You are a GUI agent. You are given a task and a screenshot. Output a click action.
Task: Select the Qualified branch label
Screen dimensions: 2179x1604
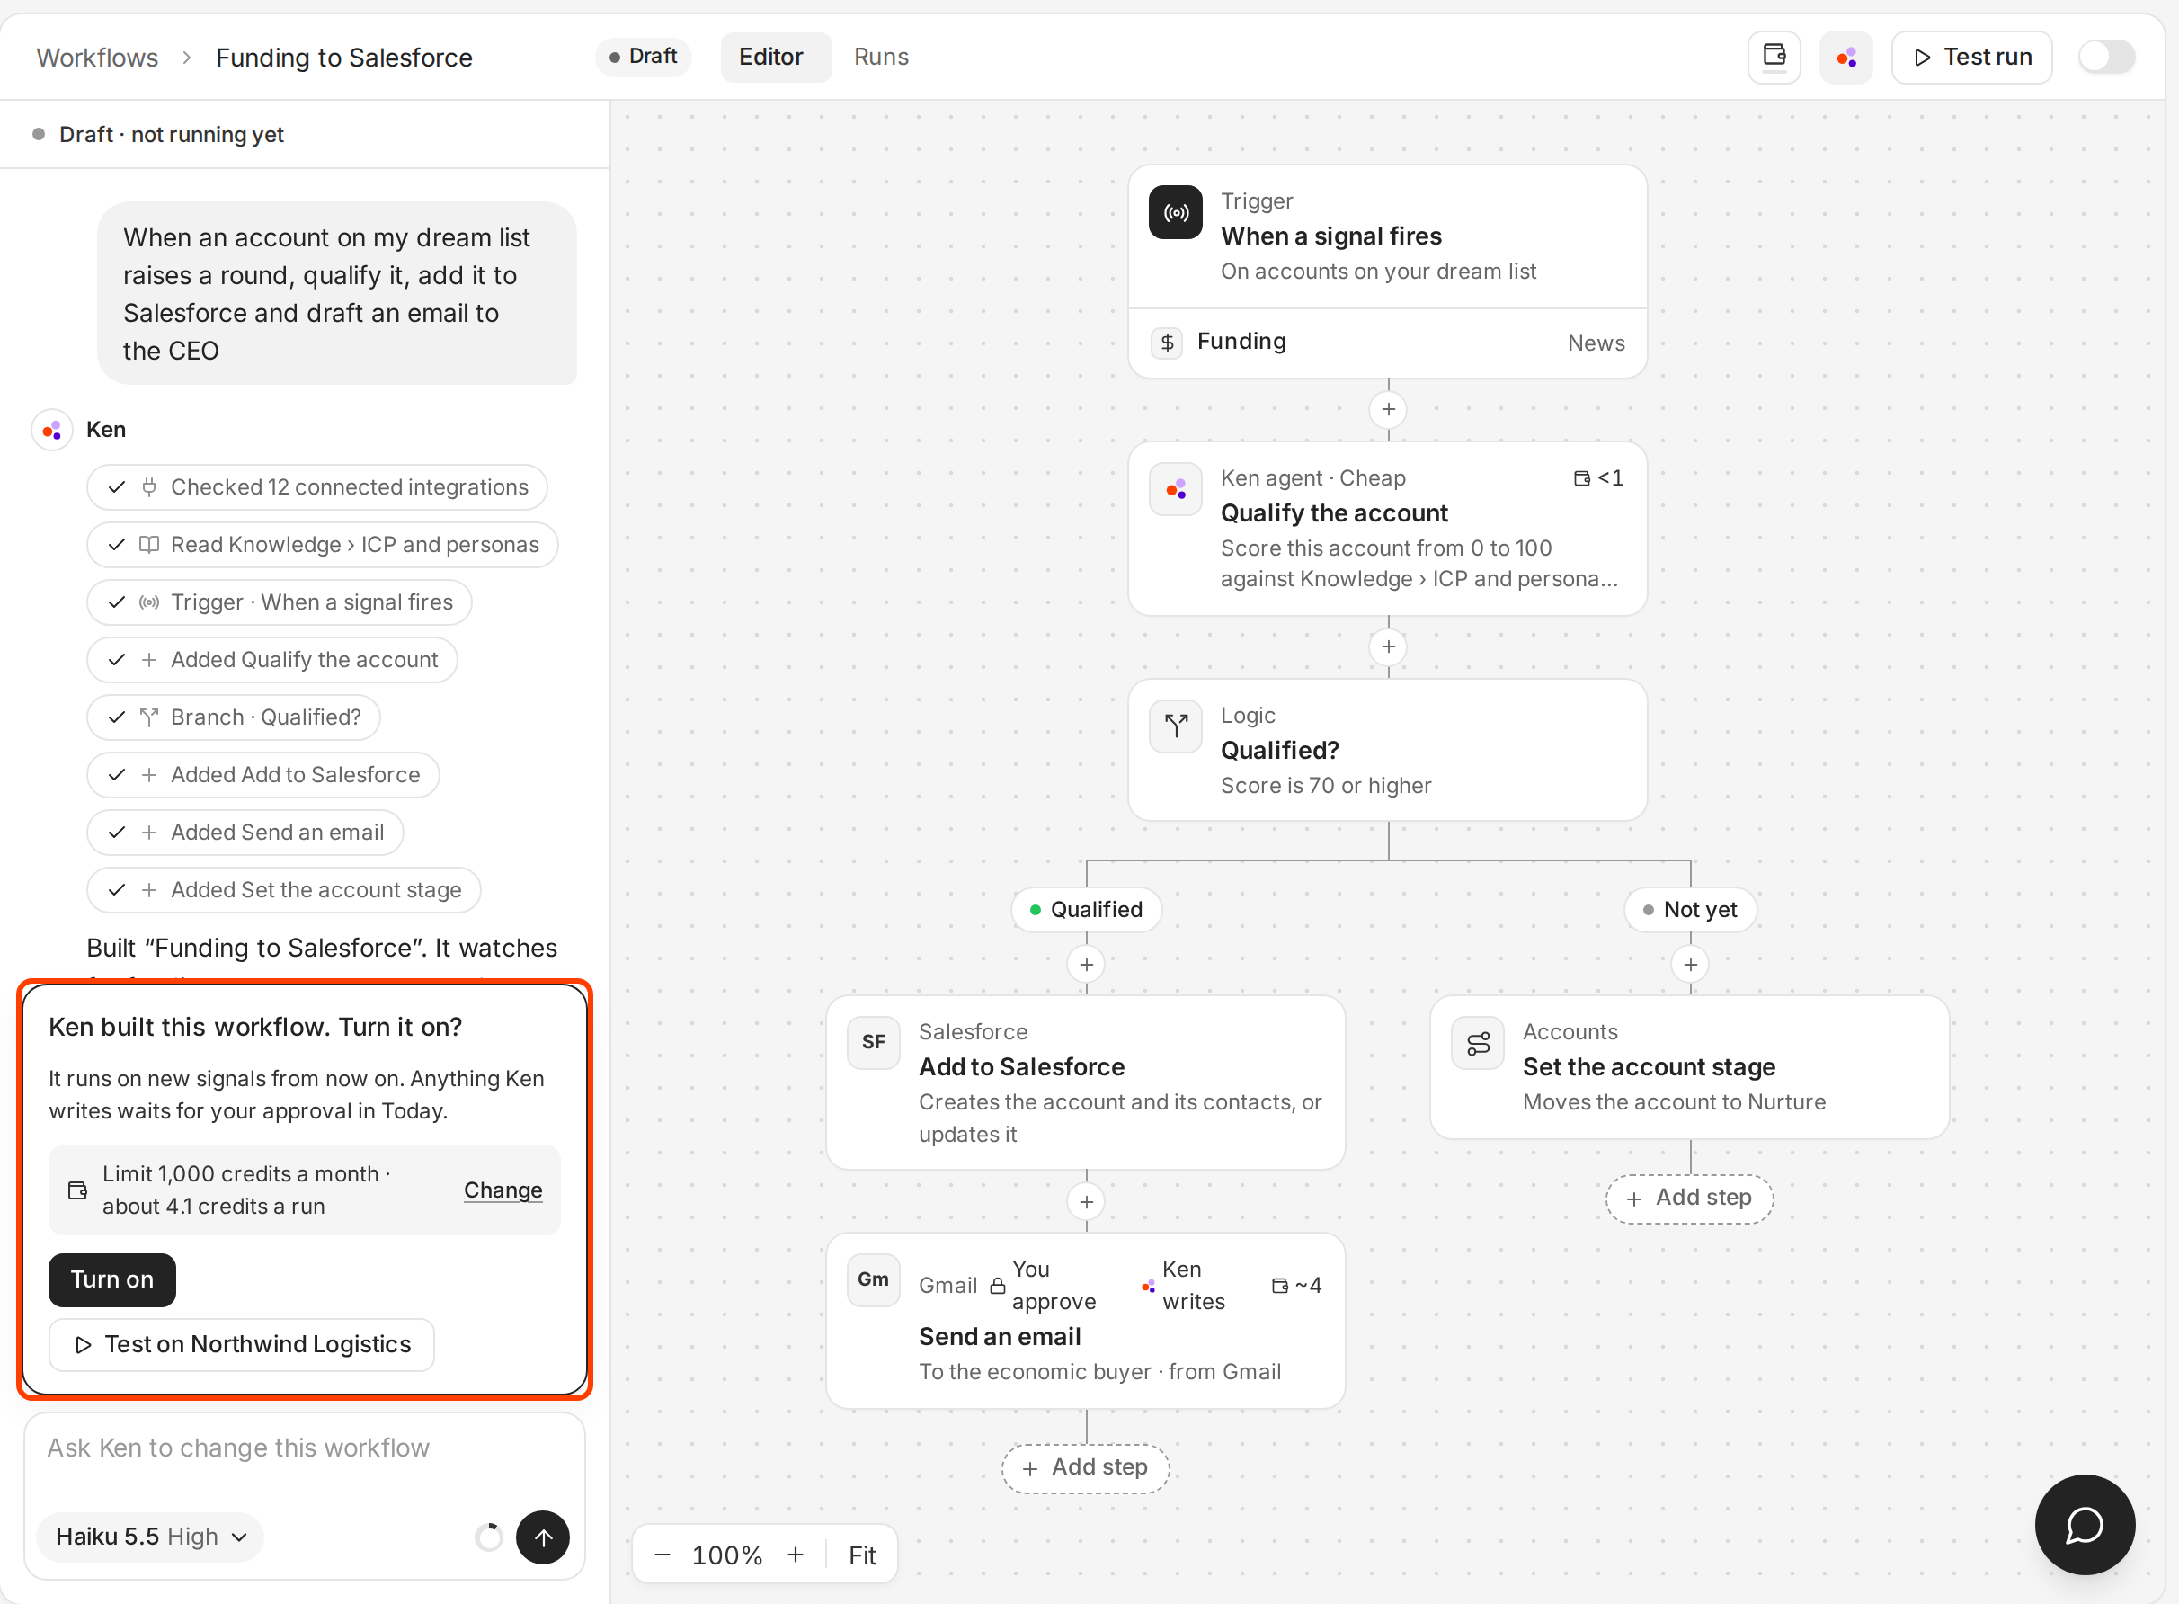pos(1086,910)
